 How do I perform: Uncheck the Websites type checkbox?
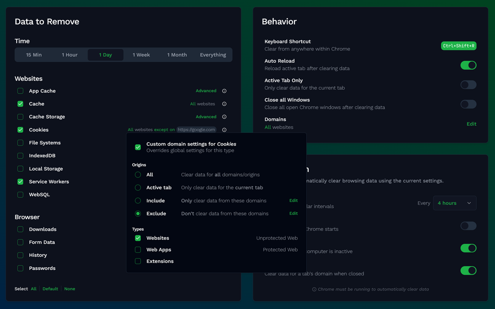point(138,238)
